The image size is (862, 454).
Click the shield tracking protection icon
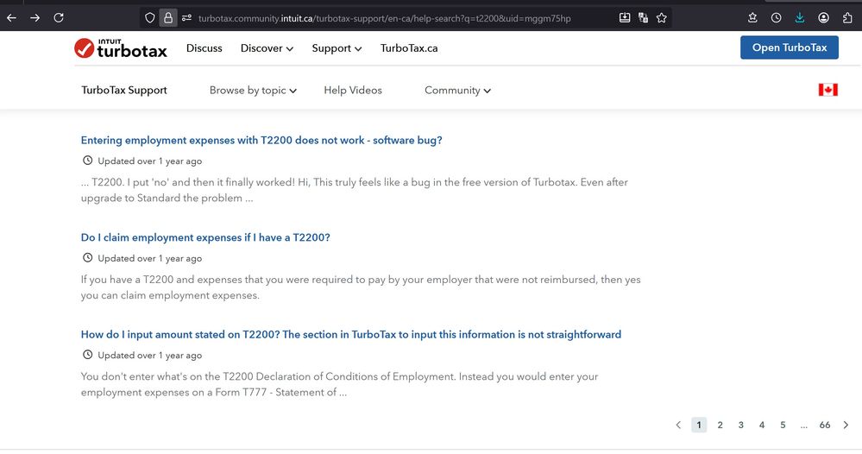pyautogui.click(x=150, y=17)
